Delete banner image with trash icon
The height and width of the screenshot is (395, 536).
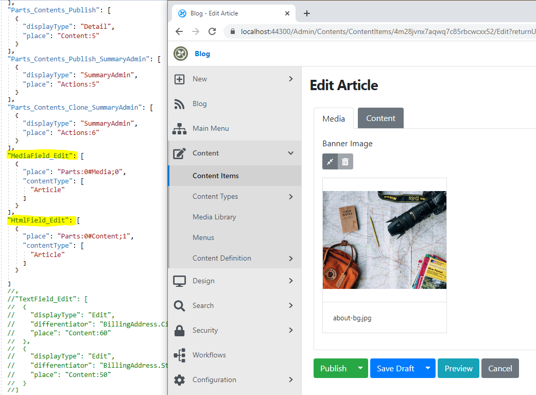coord(345,161)
